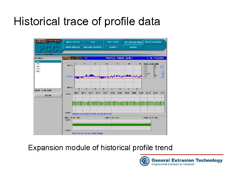Viewport: 227px width, 170px height.
Task: Select LINE 4 in the System list
Action: click(48, 69)
